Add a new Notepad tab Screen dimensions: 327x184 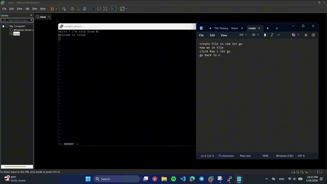pos(277,28)
